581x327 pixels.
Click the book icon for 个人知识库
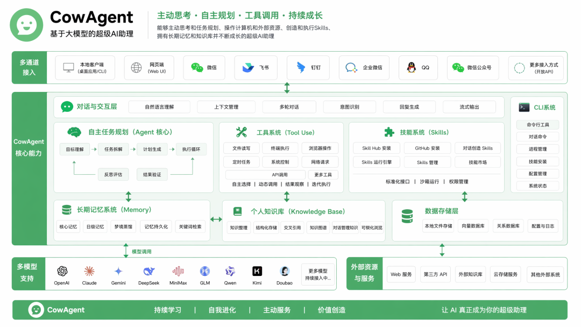[x=238, y=211]
